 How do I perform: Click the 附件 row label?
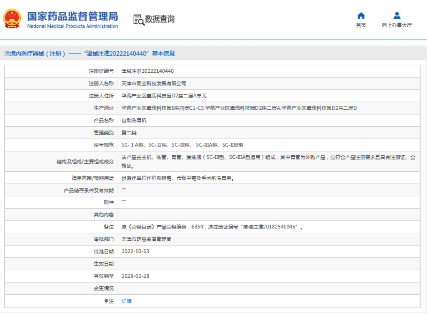click(x=109, y=202)
